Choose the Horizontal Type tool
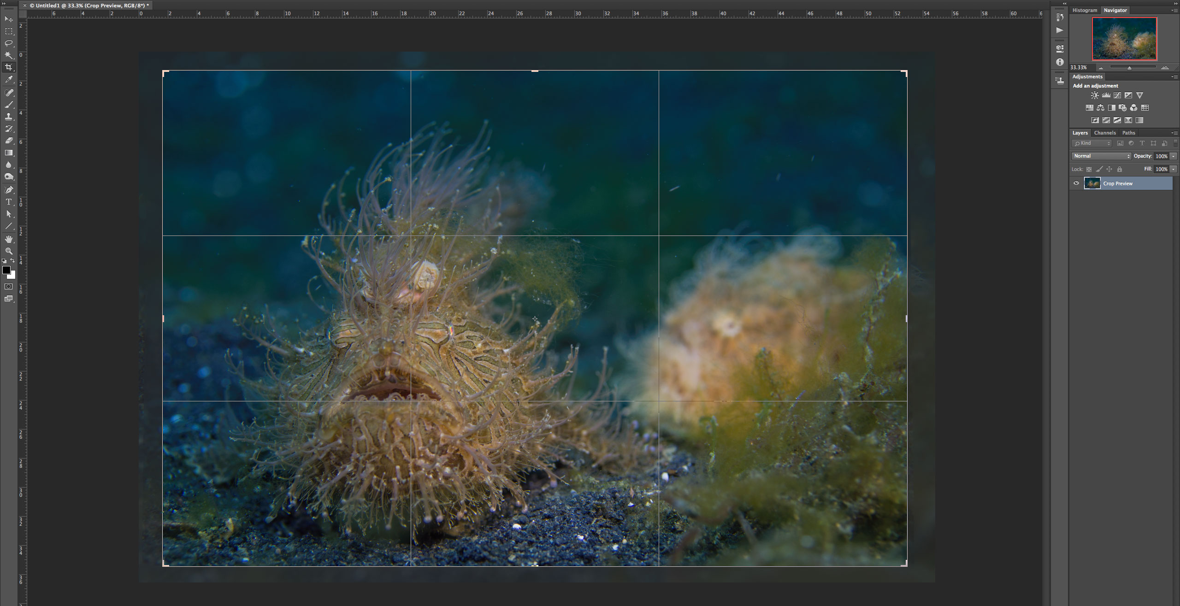 click(8, 202)
